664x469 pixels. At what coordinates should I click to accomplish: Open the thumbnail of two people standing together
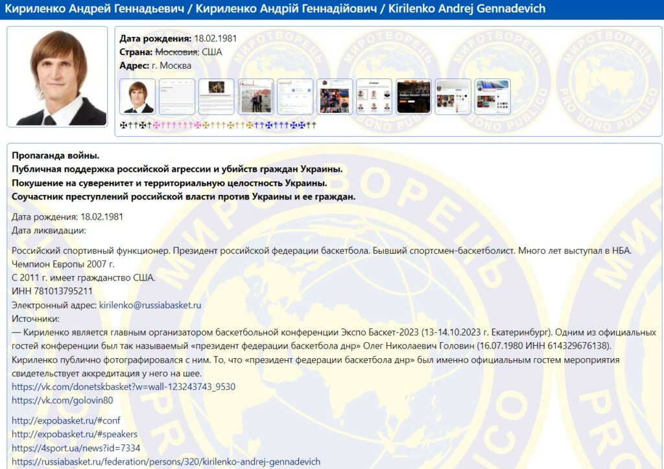(x=255, y=97)
